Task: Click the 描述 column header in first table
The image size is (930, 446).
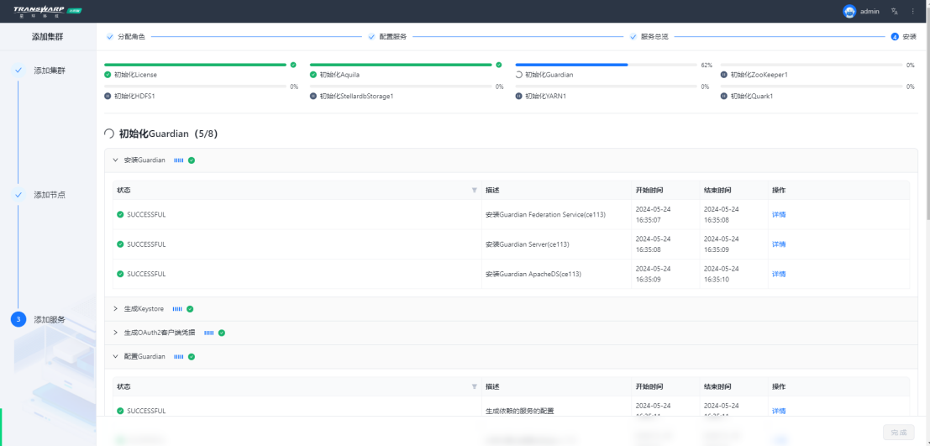Action: tap(492, 191)
